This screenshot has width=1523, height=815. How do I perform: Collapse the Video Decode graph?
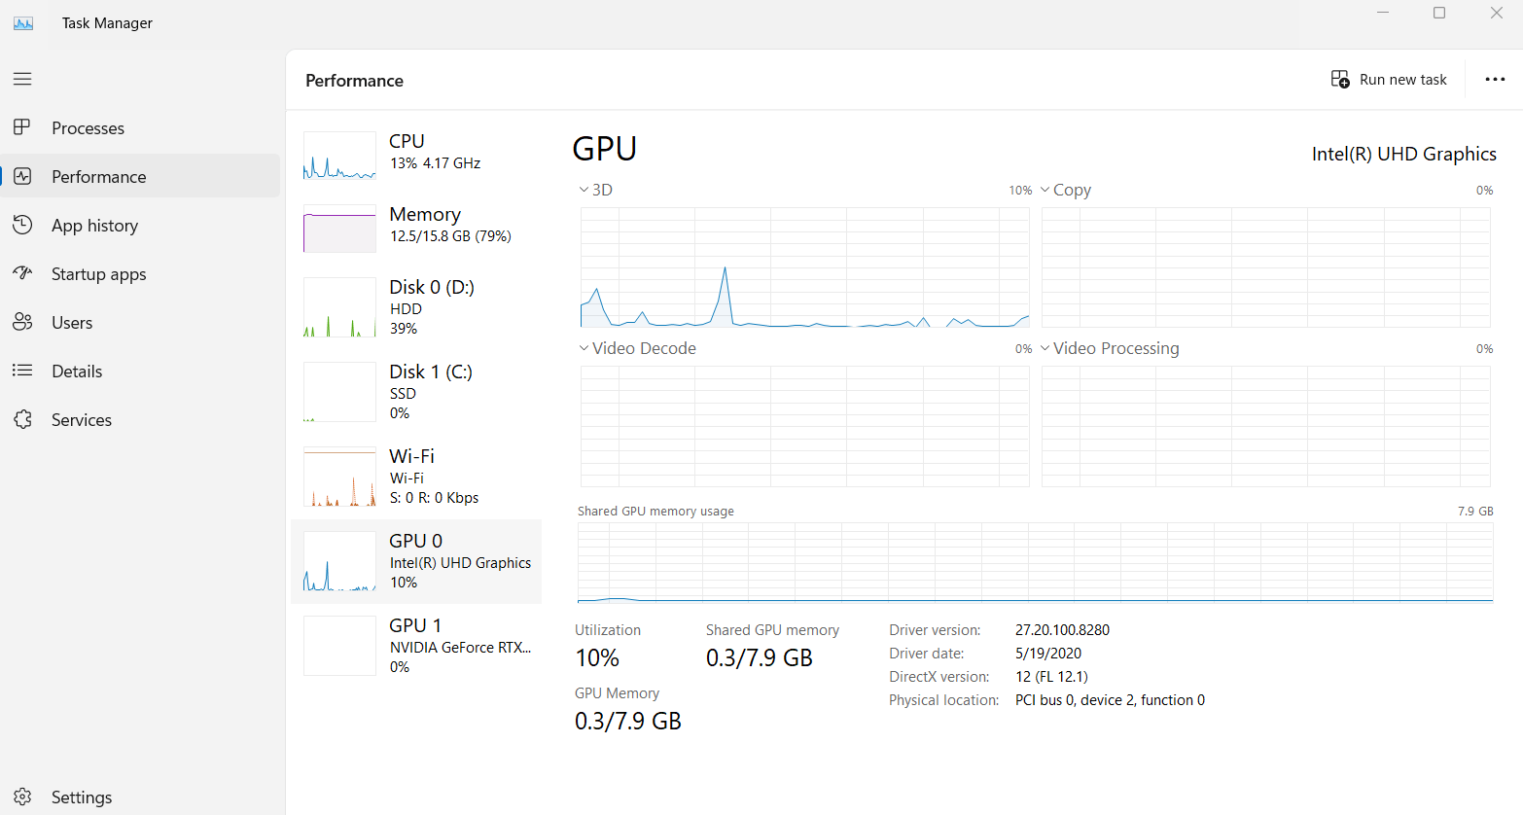[584, 347]
